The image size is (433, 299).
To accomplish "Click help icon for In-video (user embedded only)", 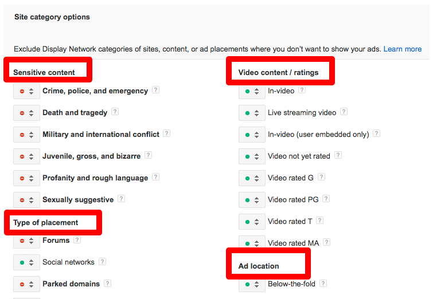I will (x=377, y=134).
